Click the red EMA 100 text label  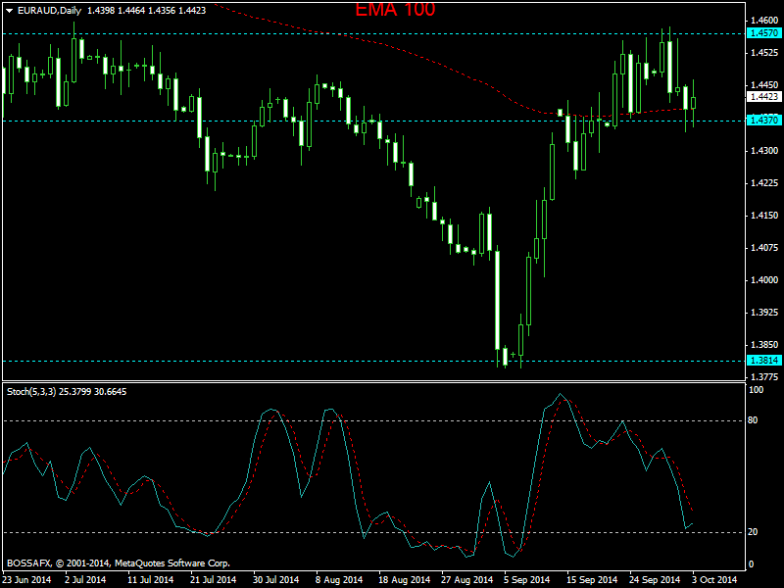click(x=395, y=10)
